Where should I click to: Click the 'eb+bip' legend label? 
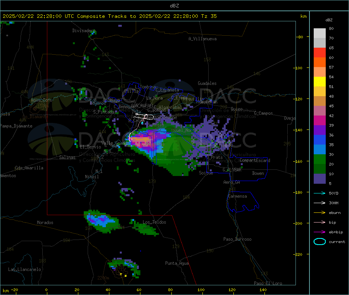(336, 232)
